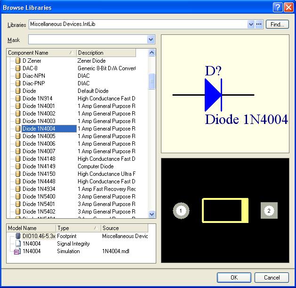The image size is (296, 288).
Task: Click the footprint chip icon beside DIO10.46-5.3x
Action: coord(18,236)
